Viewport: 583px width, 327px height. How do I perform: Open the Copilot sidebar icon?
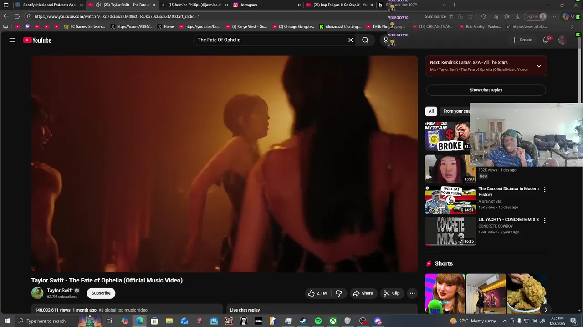pyautogui.click(x=566, y=16)
